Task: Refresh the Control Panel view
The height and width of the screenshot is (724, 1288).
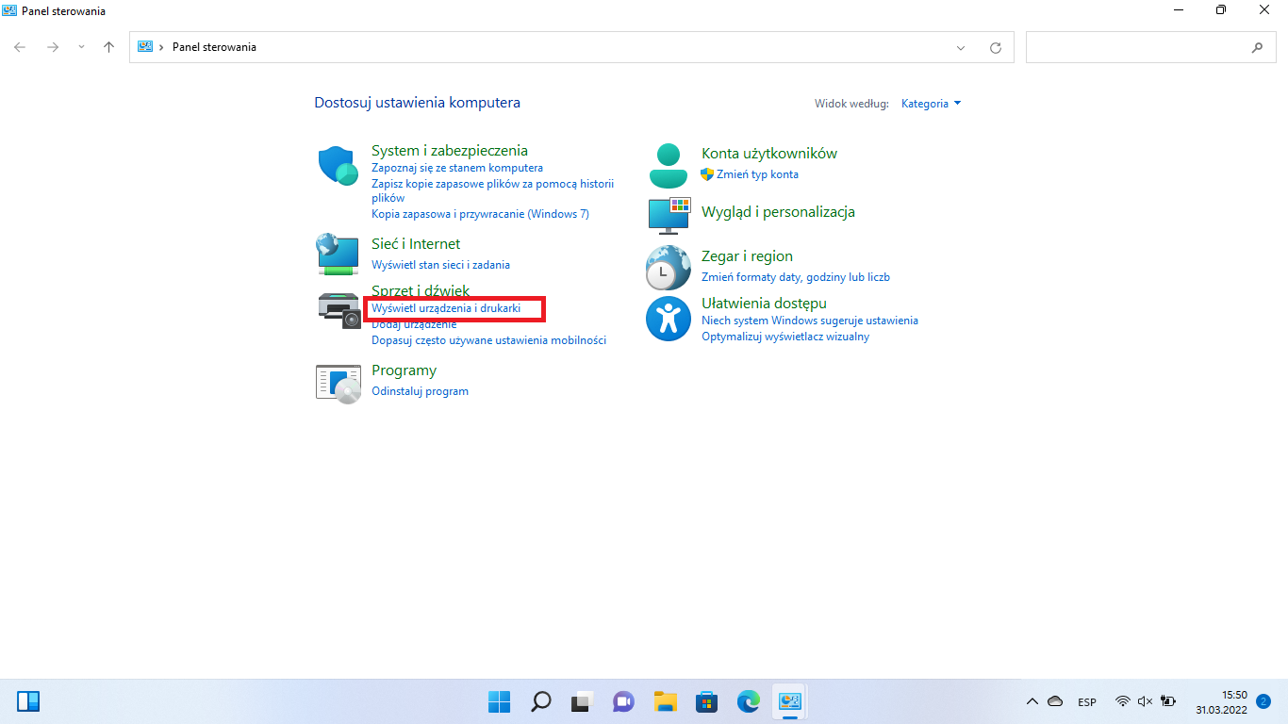Action: coord(996,47)
